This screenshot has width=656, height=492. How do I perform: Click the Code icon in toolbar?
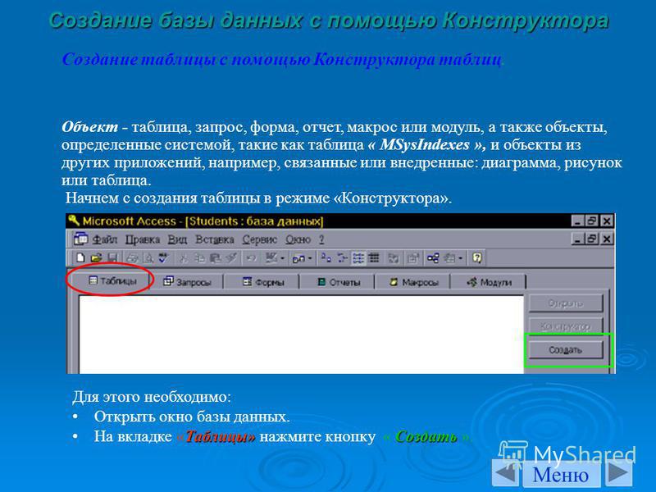pos(394,258)
